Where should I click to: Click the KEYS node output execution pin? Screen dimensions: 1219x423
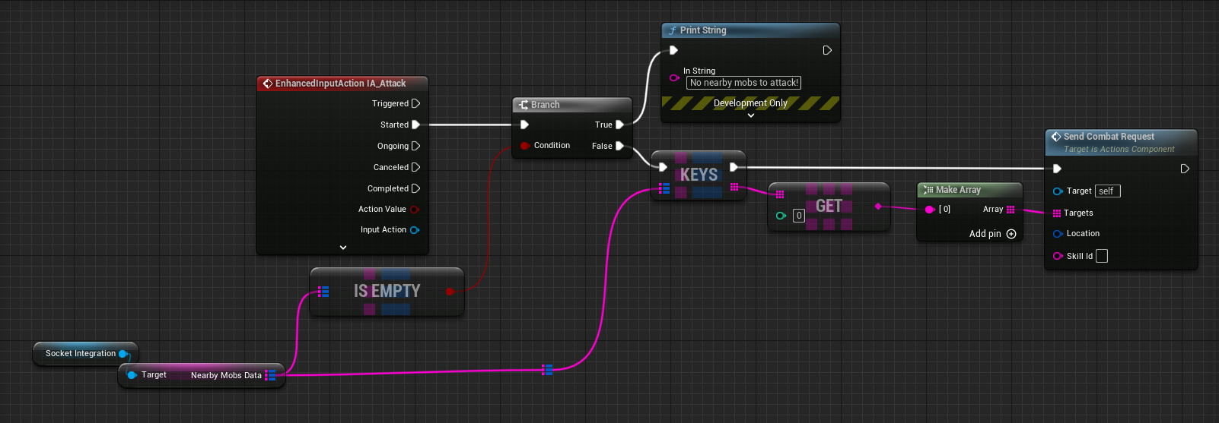pyautogui.click(x=734, y=167)
